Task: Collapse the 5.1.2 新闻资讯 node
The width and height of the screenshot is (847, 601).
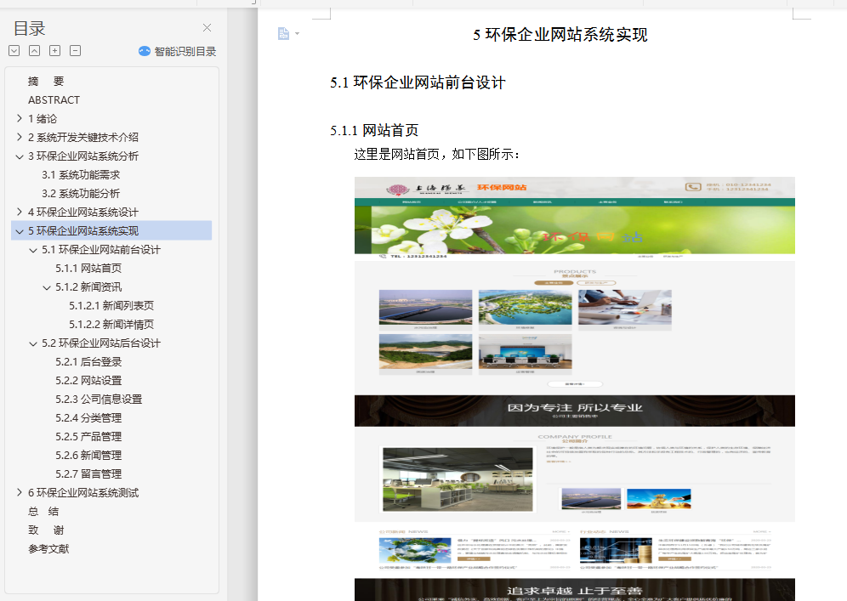Action: tap(47, 287)
